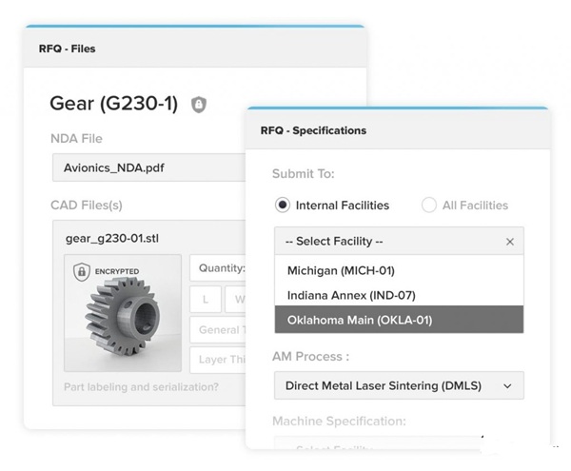Click the gear_g230-01.stl file name

(112, 239)
